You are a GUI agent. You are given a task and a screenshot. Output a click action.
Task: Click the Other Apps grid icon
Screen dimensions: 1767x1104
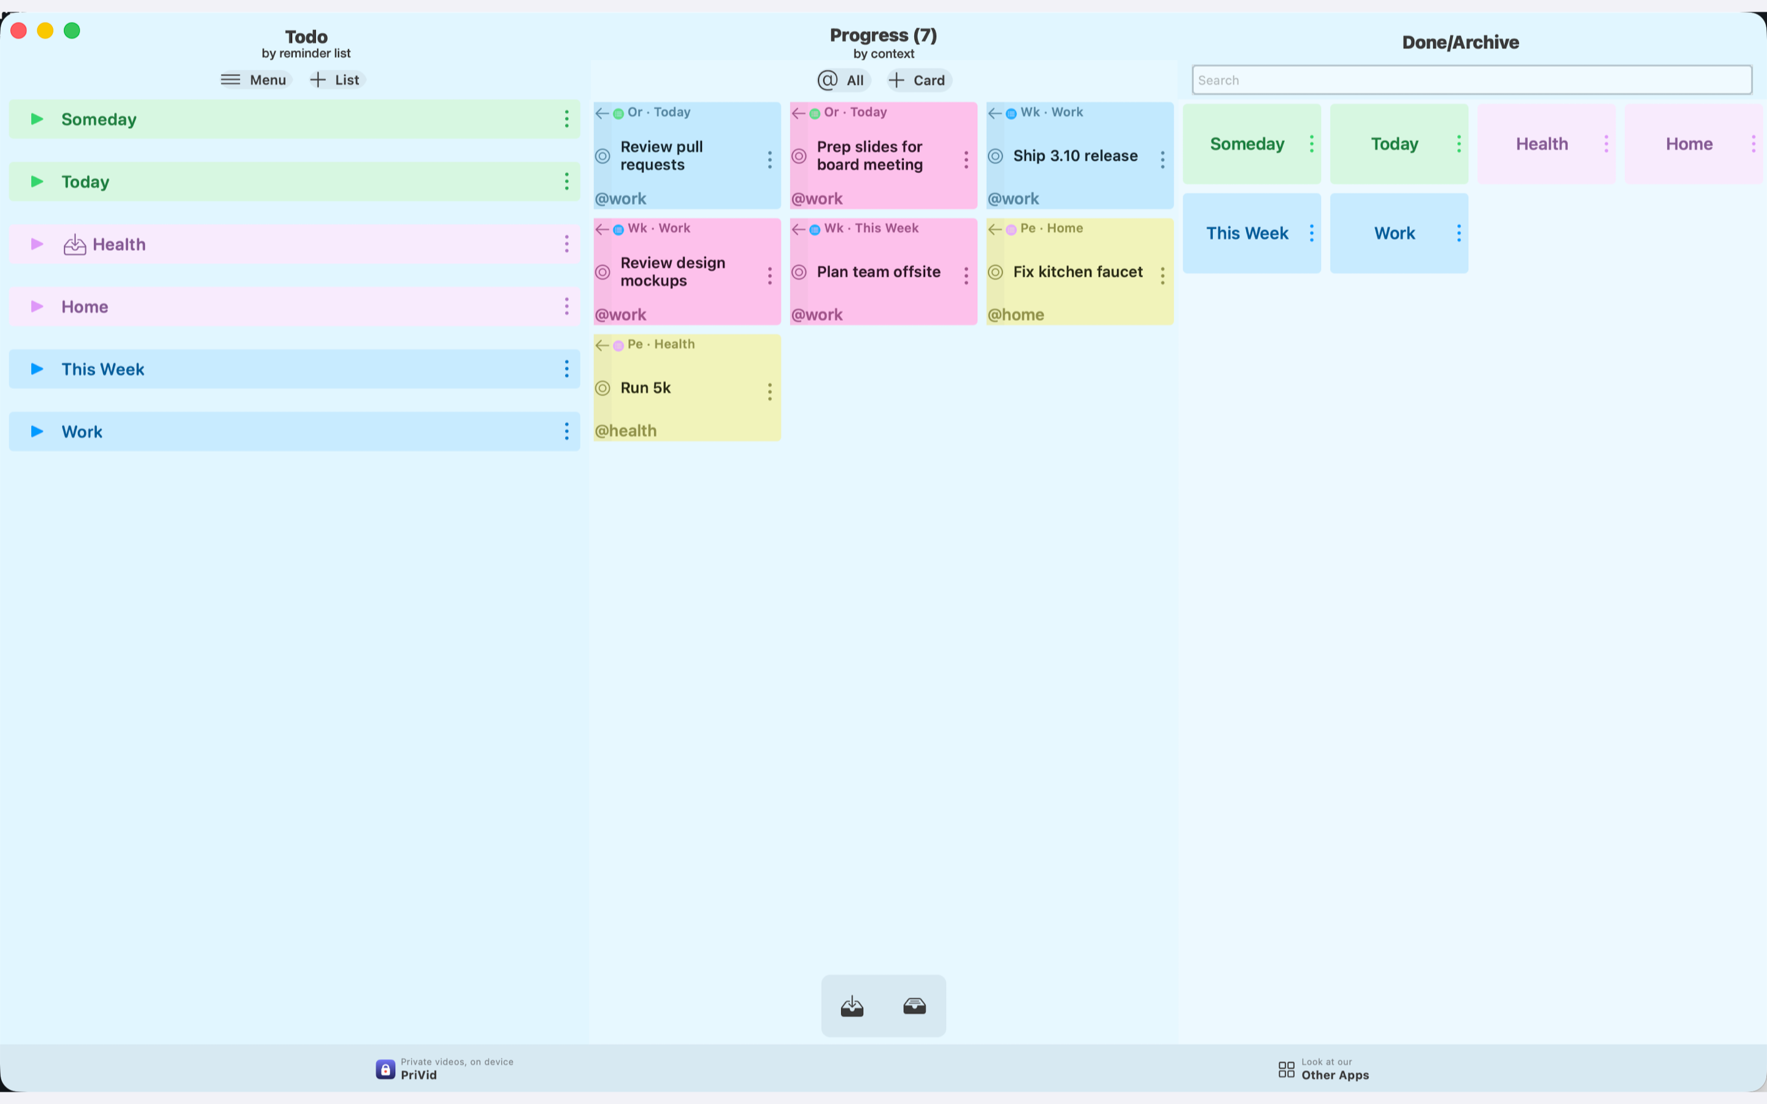point(1287,1070)
